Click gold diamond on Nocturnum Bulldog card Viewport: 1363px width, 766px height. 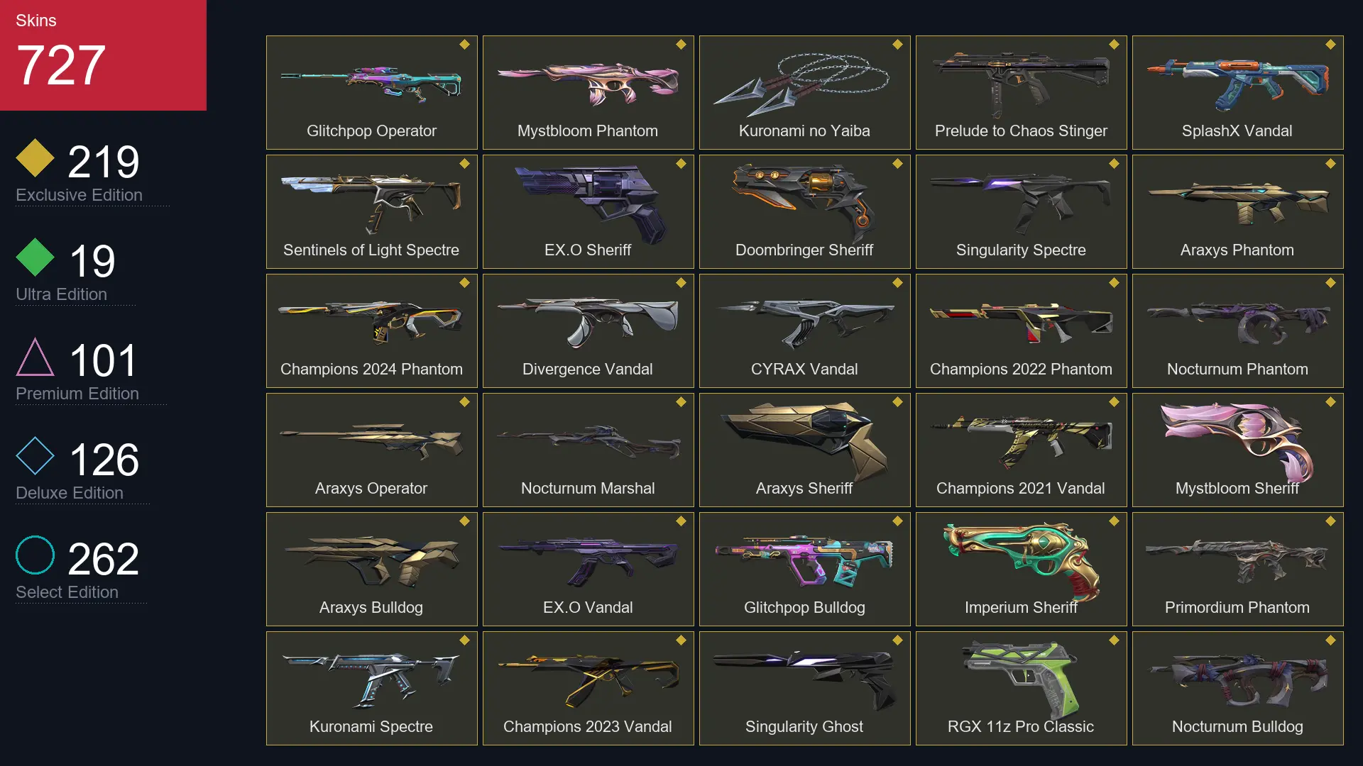[1330, 640]
